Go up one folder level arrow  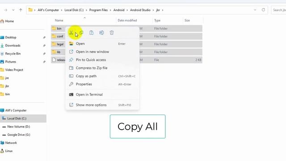pyautogui.click(x=21, y=10)
